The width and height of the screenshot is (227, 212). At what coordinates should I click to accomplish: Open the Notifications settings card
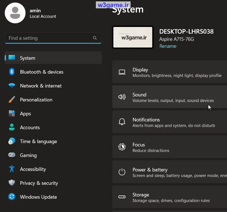coord(169,122)
